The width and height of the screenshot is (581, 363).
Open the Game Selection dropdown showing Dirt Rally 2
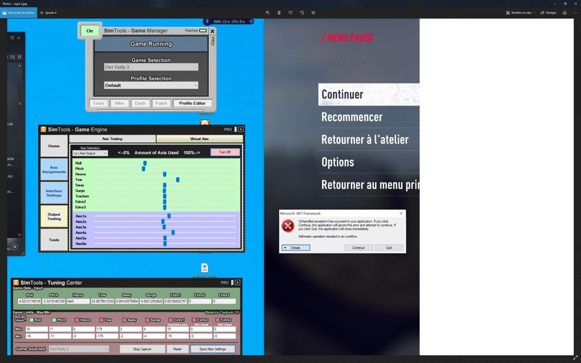[x=151, y=67]
